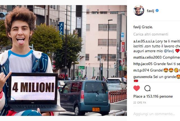The width and height of the screenshot is (180, 121).
Task: Load more comments via Carica altri commenti
Action: (x=151, y=34)
